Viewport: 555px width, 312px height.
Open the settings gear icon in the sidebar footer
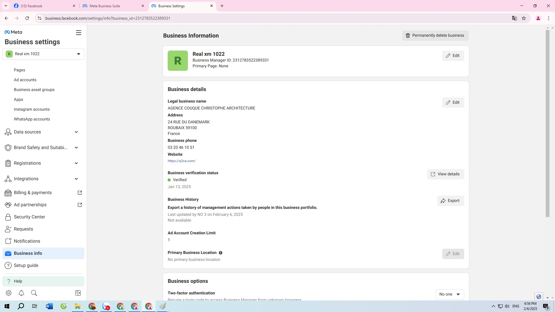click(x=9, y=293)
